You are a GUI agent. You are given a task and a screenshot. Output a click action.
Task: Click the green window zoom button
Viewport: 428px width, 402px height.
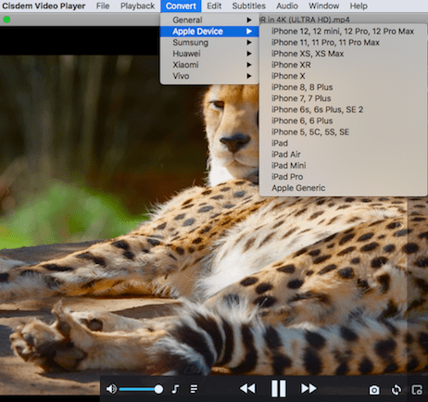click(6, 19)
